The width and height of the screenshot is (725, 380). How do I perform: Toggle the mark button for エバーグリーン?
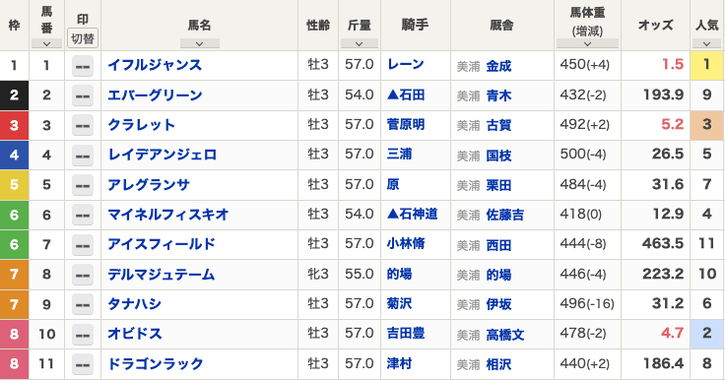pyautogui.click(x=83, y=95)
